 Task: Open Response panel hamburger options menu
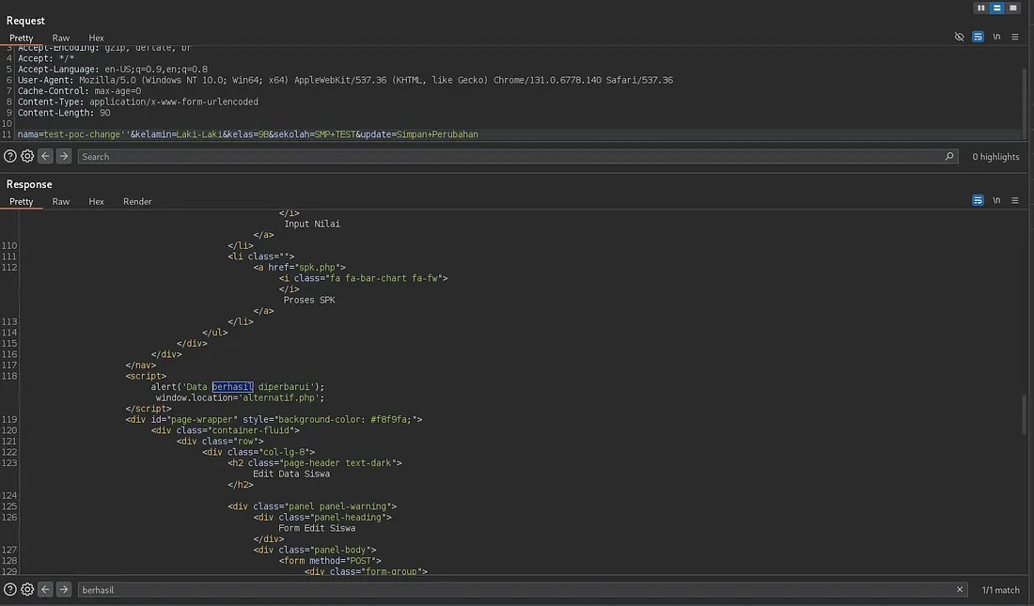pyautogui.click(x=1015, y=200)
